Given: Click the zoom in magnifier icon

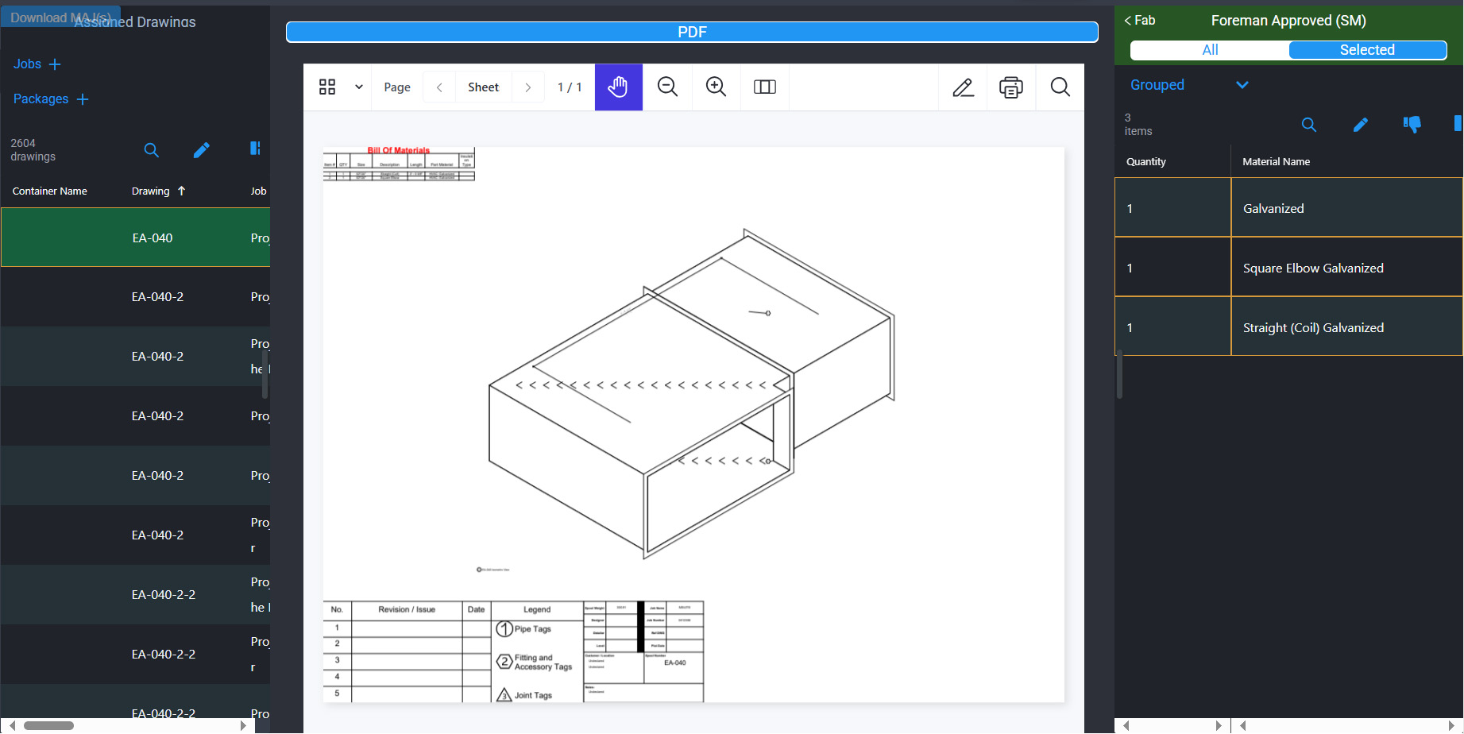Looking at the screenshot, I should coord(716,87).
